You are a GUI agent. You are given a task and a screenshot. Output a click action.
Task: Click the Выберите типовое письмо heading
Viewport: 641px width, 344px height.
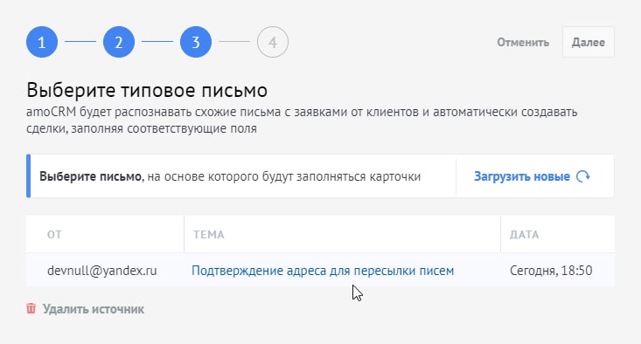pyautogui.click(x=147, y=90)
